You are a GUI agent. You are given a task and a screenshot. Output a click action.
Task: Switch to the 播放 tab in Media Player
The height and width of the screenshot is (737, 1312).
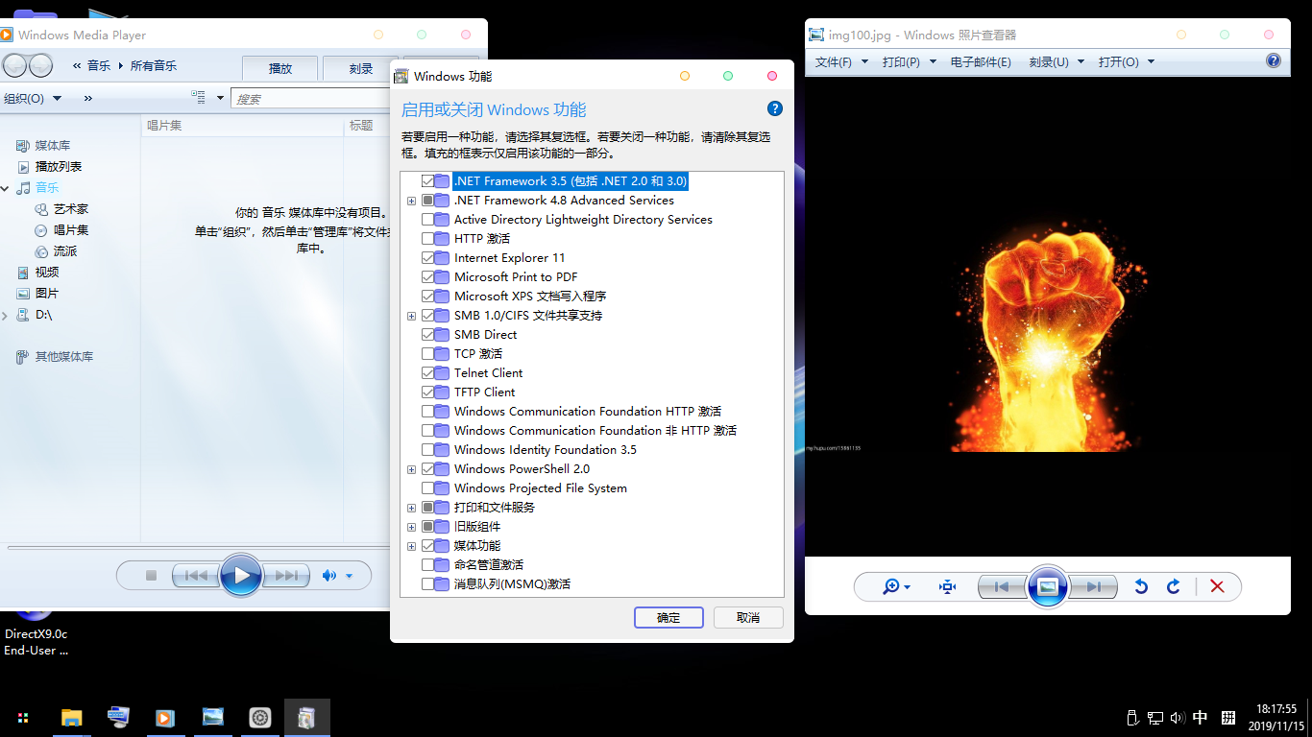[x=280, y=68]
